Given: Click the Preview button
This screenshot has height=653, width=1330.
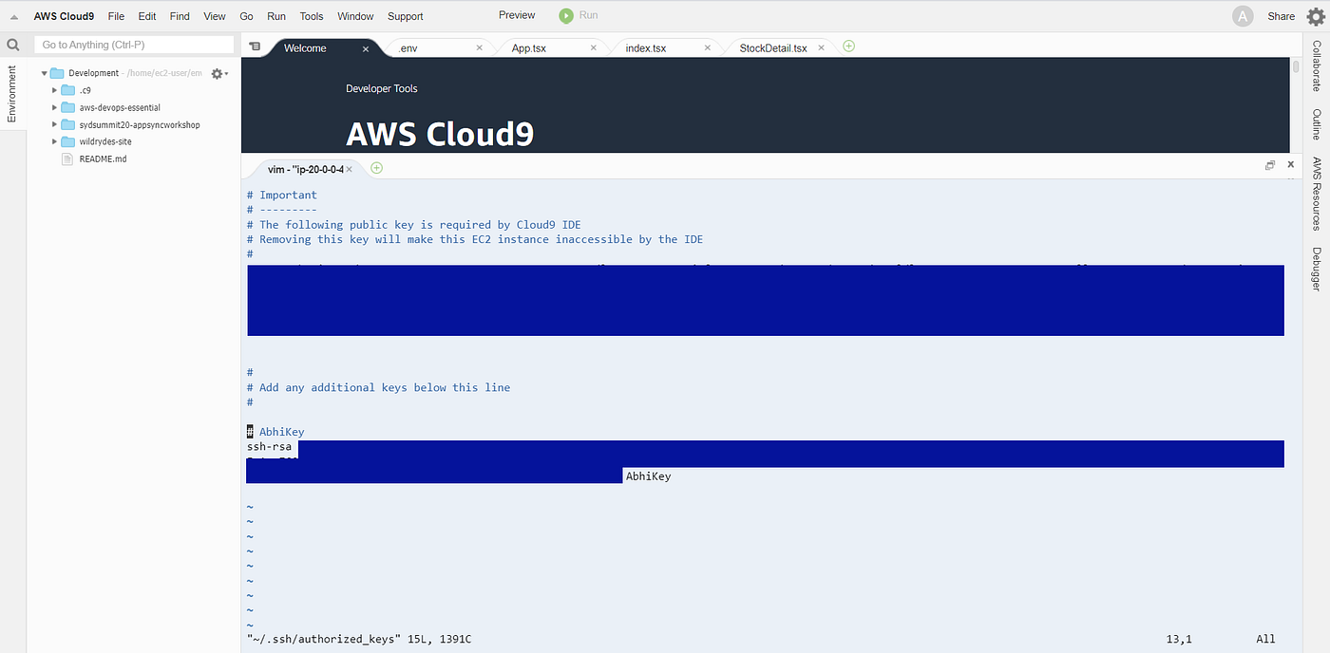Looking at the screenshot, I should coord(516,15).
